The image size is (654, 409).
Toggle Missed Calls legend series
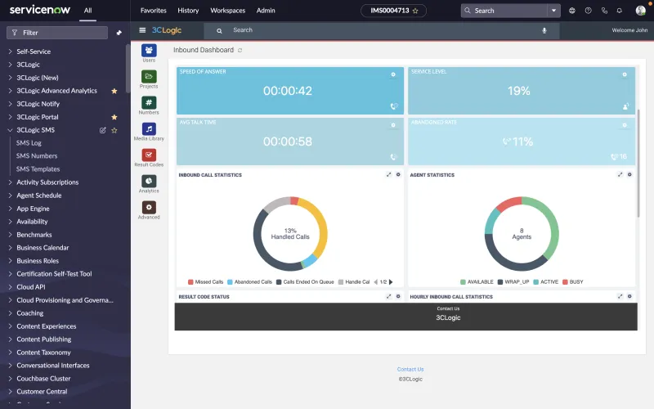(x=206, y=282)
